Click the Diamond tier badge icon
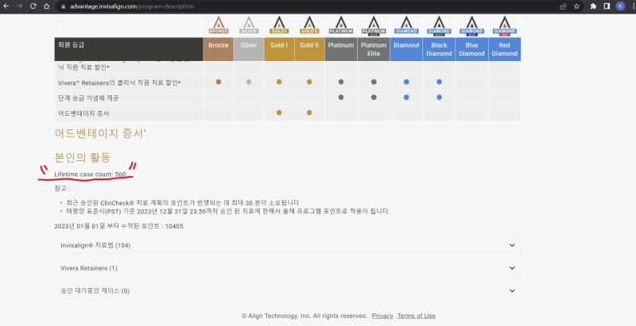Image resolution: width=636 pixels, height=326 pixels. pos(406,25)
